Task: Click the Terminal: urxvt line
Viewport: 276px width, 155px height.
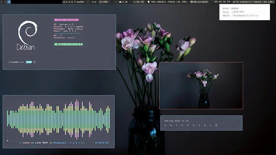Action: click(64, 38)
